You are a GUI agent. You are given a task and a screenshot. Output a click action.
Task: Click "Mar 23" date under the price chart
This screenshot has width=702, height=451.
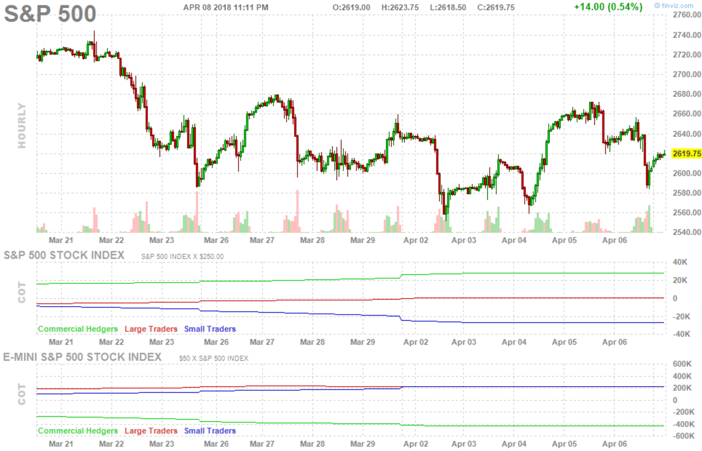pyautogui.click(x=161, y=240)
